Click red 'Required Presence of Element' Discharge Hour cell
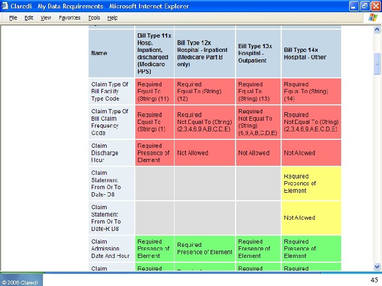The height and width of the screenshot is (286, 382). coord(155,153)
